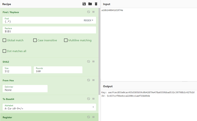Open the Base64 Alphabet dropdown arrow

tap(93, 107)
